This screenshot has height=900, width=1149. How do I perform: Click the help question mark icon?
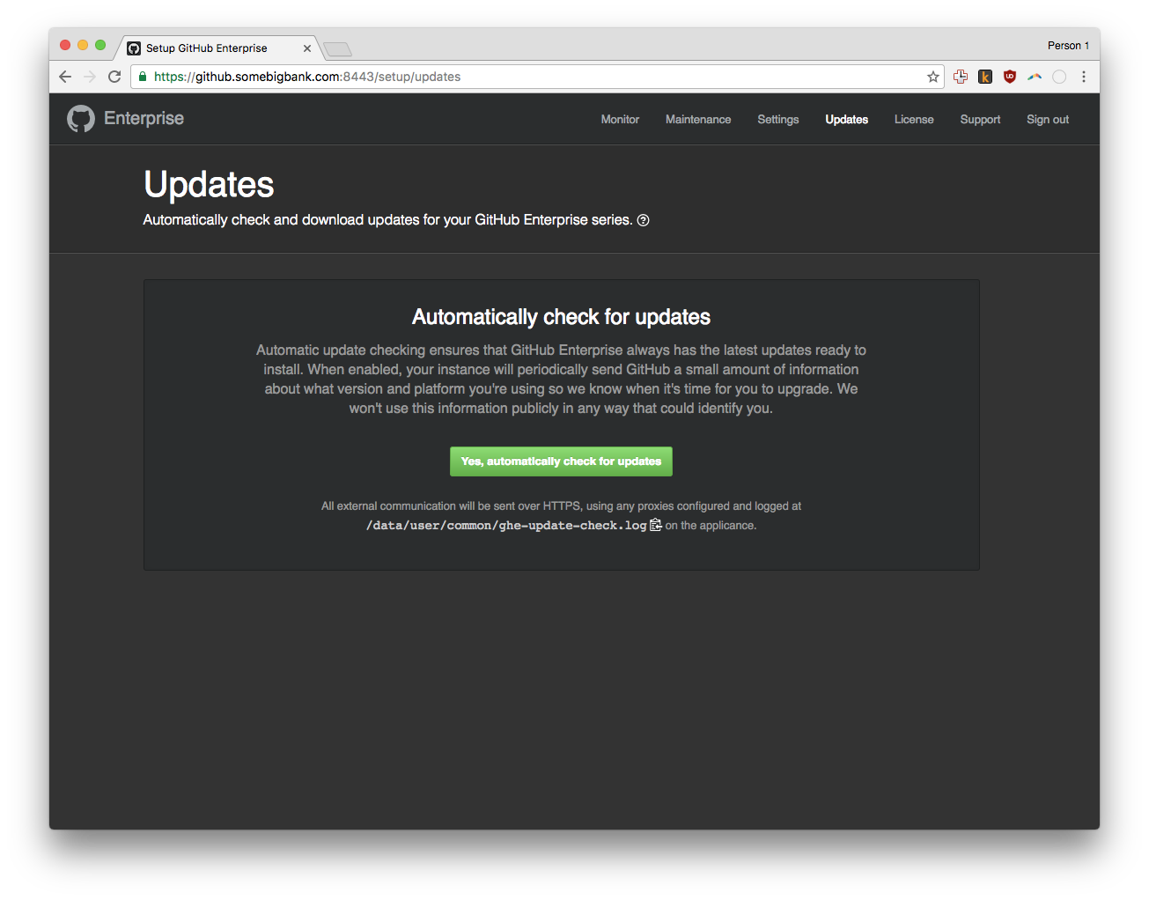pyautogui.click(x=644, y=220)
